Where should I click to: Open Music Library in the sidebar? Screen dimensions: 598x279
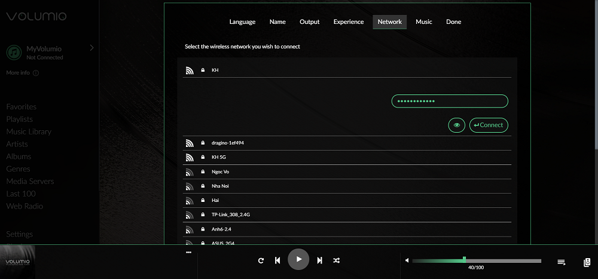[x=29, y=131]
